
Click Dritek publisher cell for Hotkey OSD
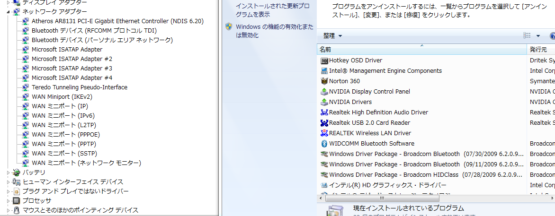click(x=542, y=61)
